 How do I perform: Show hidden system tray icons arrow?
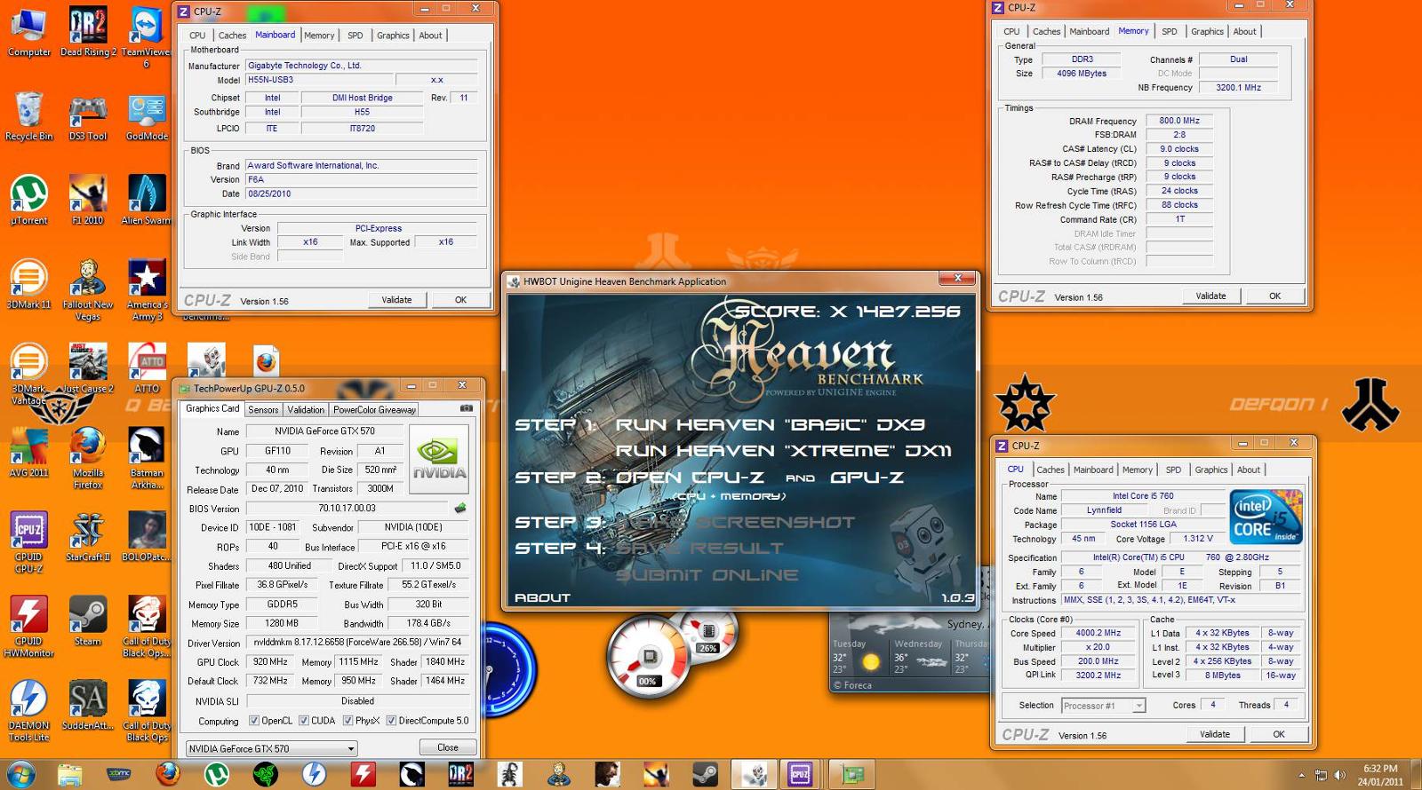click(1301, 775)
